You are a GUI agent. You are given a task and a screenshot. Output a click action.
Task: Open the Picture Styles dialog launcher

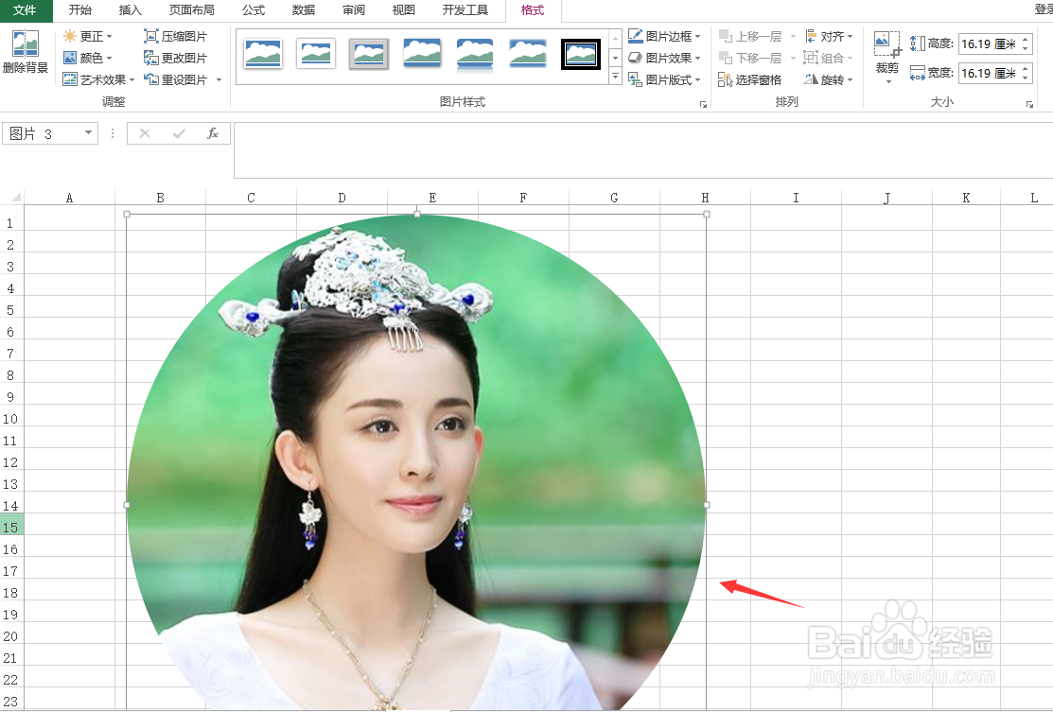[703, 104]
